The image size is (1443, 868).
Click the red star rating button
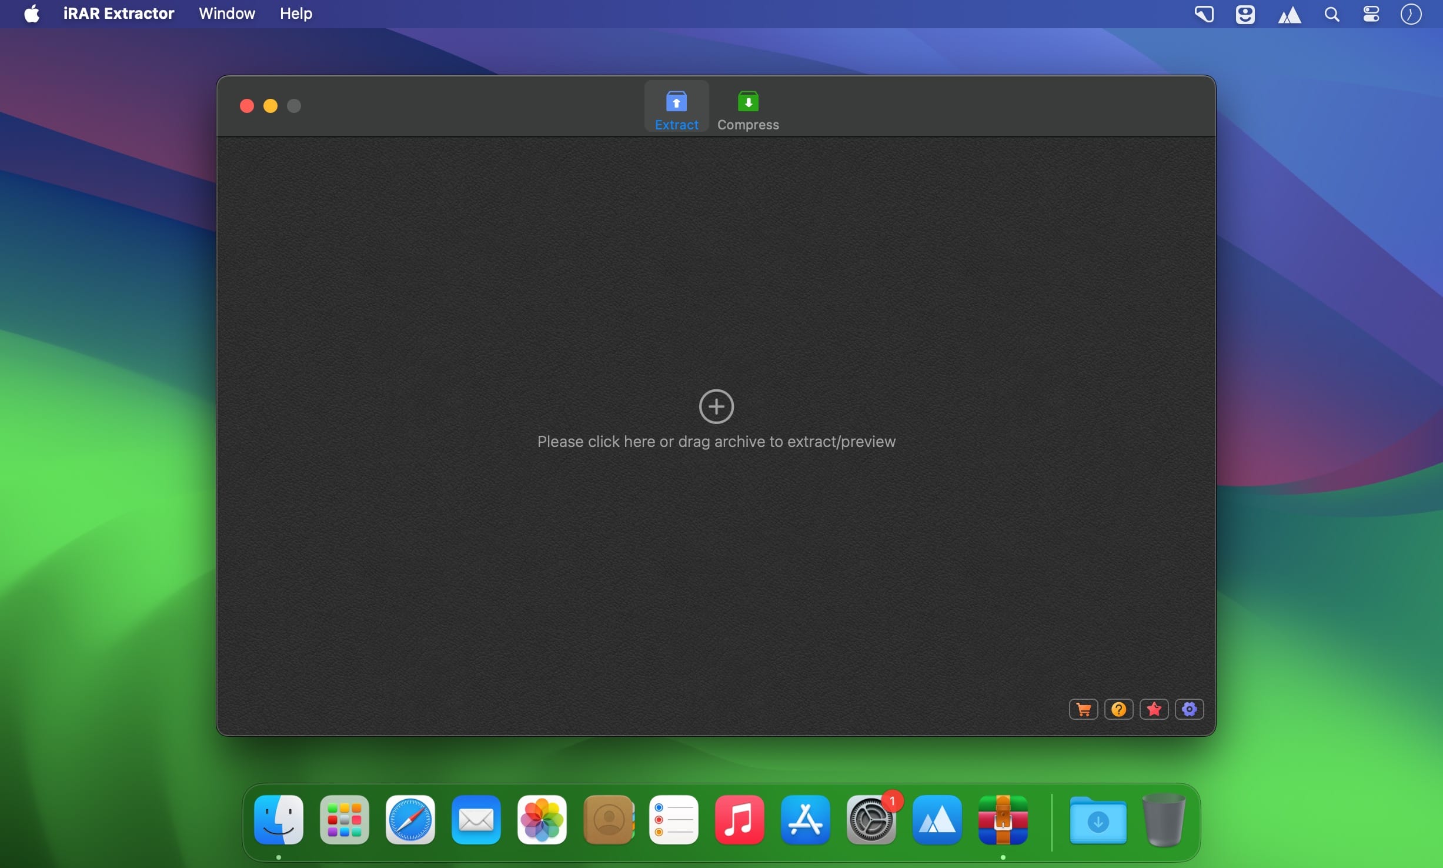coord(1154,709)
